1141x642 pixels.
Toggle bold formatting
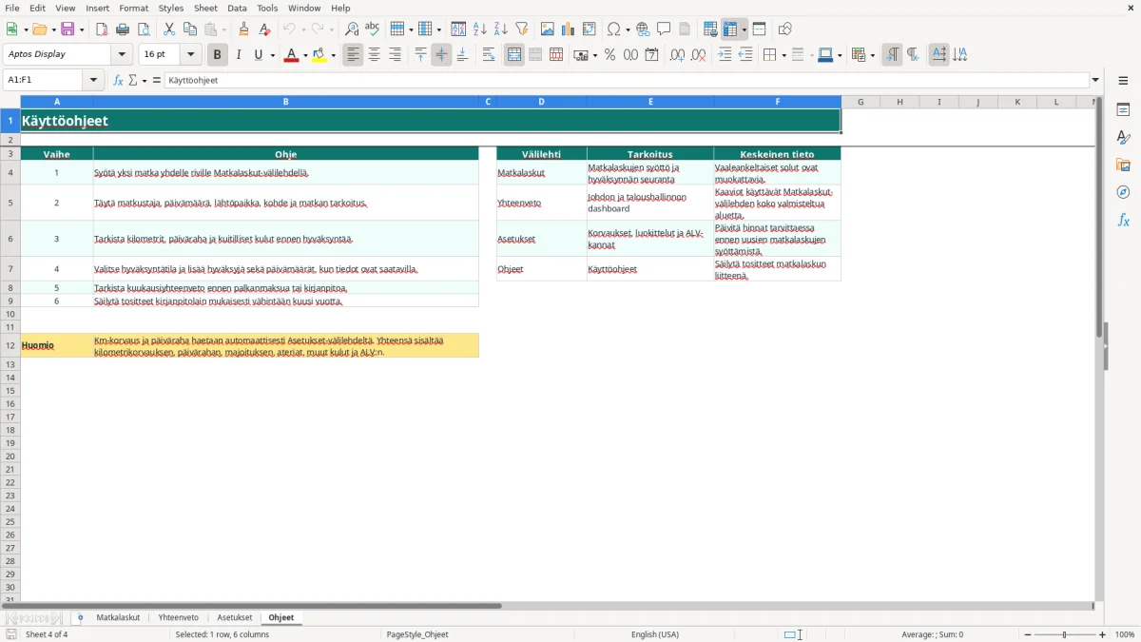(218, 55)
